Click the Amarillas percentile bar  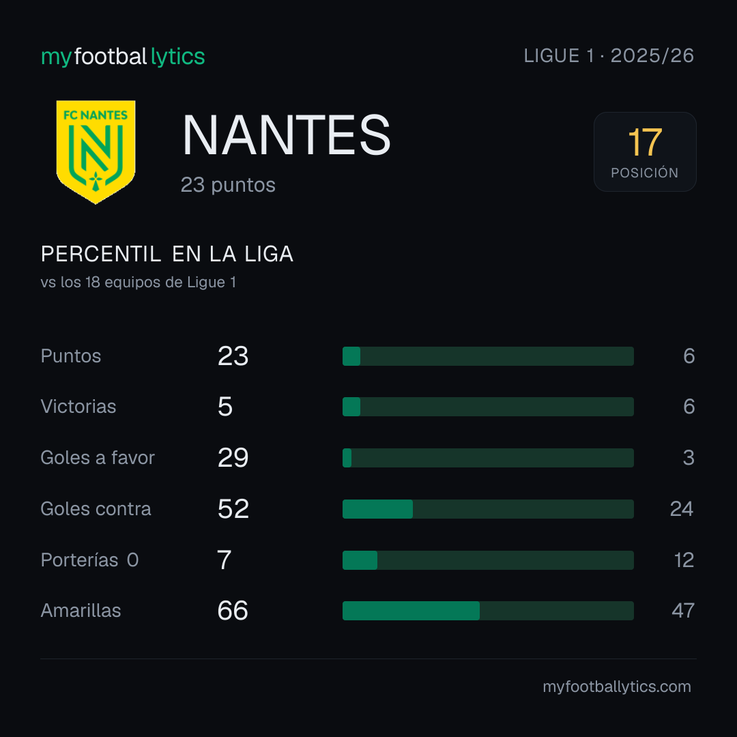coord(488,611)
